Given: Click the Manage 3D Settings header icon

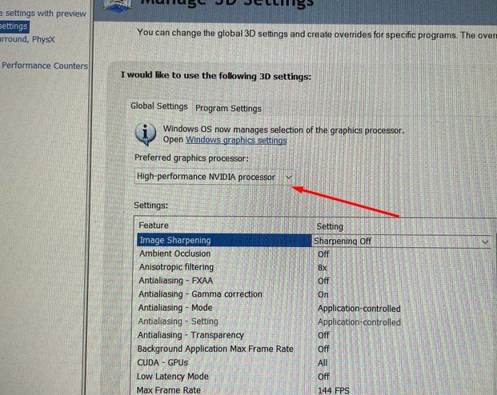Looking at the screenshot, I should (x=118, y=6).
